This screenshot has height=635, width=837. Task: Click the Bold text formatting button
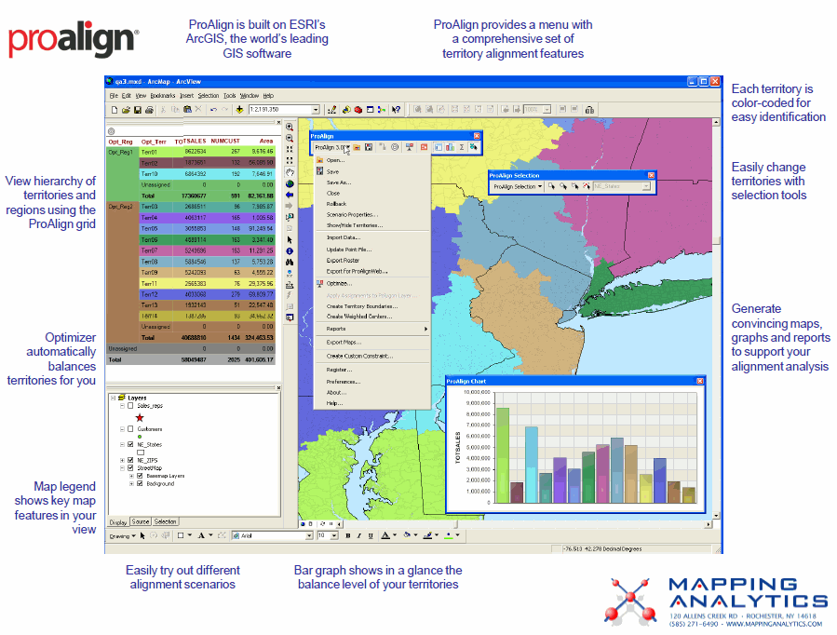click(x=347, y=536)
